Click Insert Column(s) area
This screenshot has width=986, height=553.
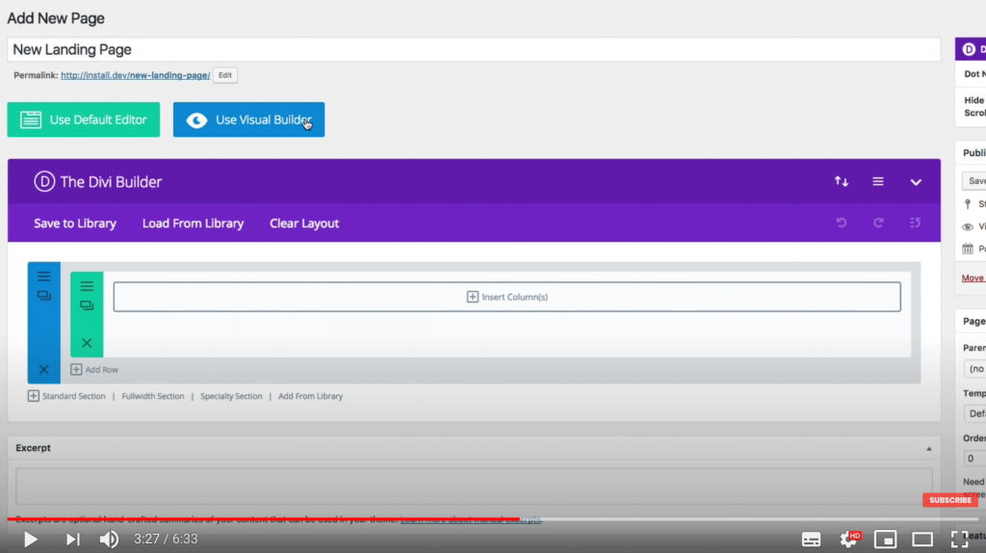pos(506,297)
